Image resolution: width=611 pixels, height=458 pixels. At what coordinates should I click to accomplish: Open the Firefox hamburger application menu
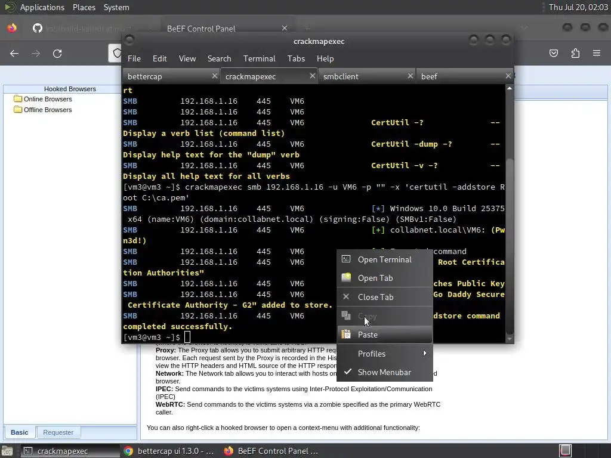coord(597,53)
